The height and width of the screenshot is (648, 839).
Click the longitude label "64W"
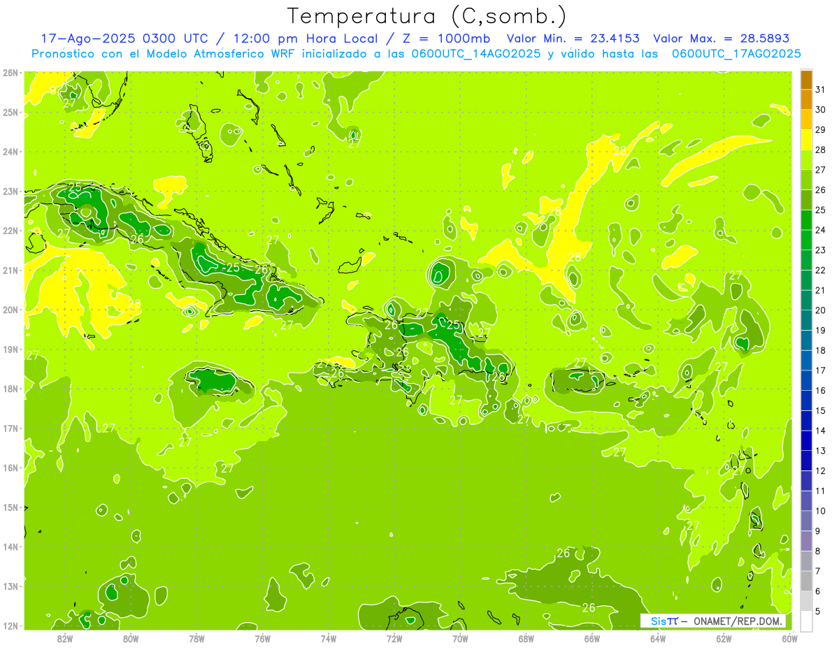(658, 639)
